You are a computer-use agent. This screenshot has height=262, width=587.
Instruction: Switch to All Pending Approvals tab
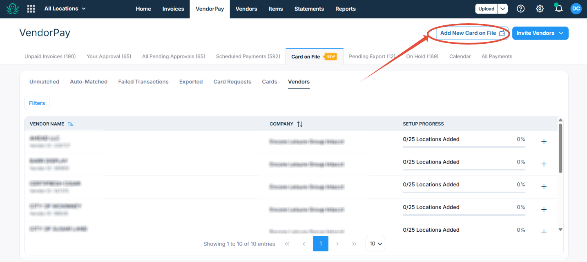click(174, 56)
